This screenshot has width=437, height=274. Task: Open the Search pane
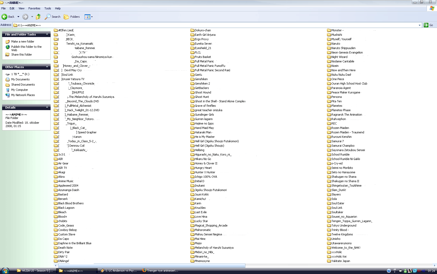click(53, 17)
